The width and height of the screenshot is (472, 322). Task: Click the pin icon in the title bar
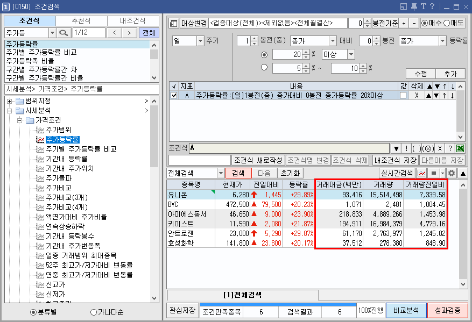coord(414,6)
